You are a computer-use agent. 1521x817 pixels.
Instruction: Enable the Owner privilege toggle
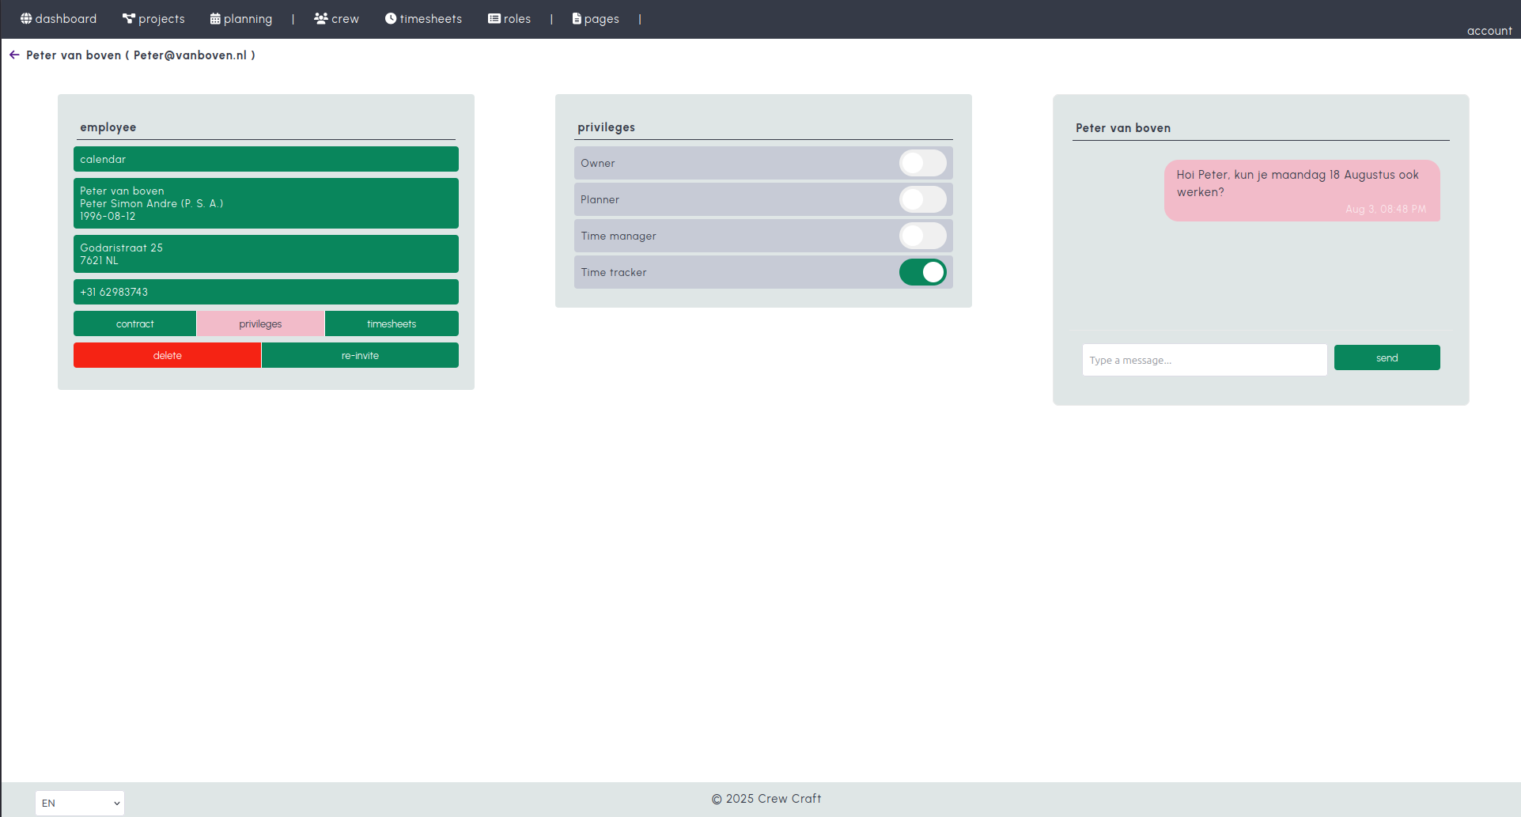point(922,163)
